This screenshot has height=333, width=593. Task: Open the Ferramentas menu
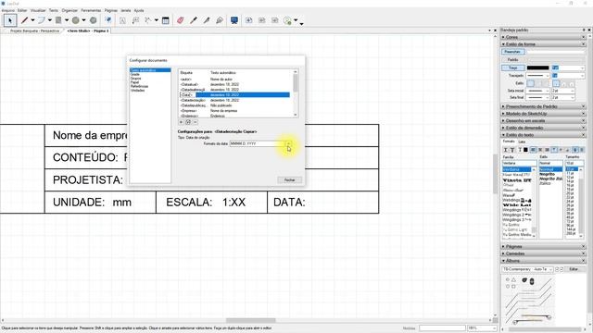pos(91,10)
